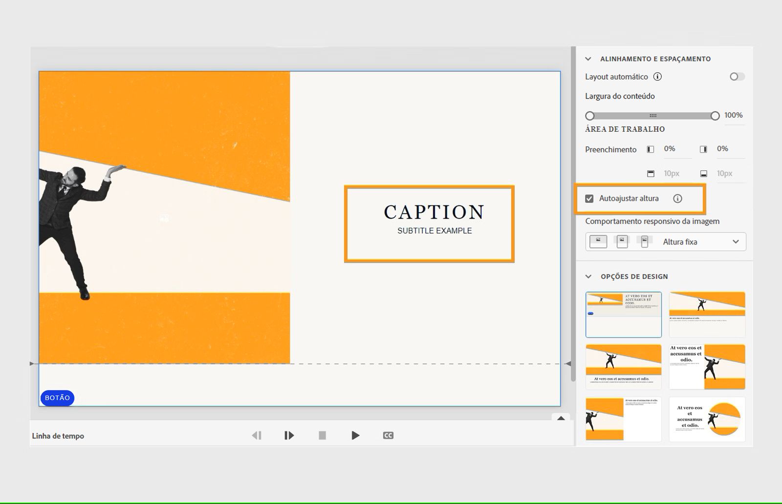Click the left padding 0% field

click(677, 149)
